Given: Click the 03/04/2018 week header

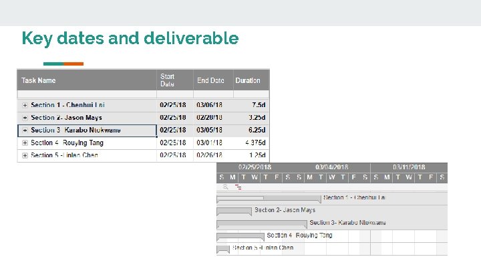Looking at the screenshot, I should pos(331,167).
